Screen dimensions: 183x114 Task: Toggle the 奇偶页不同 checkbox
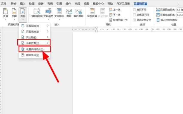coord(135,15)
